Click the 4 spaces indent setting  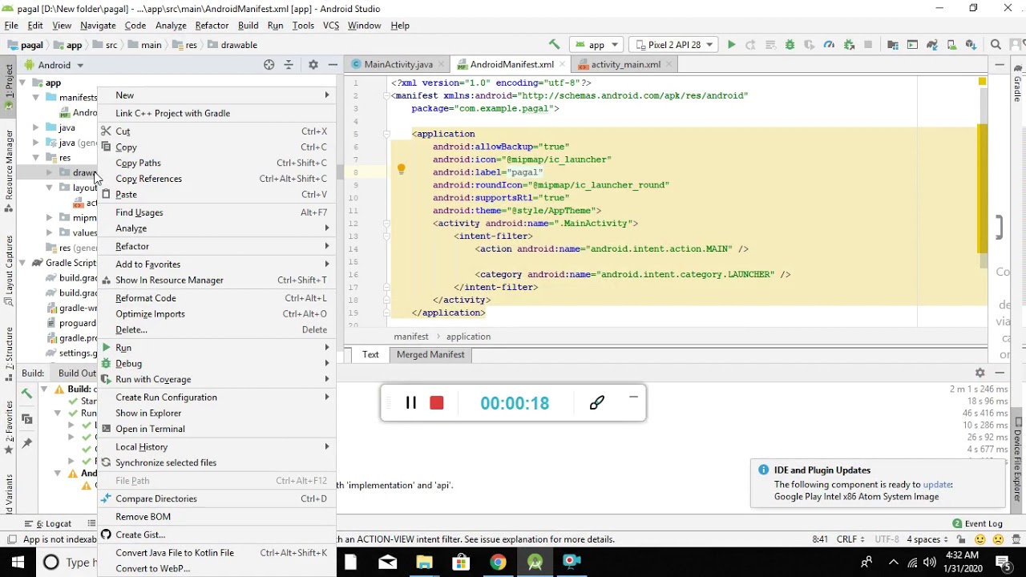[x=927, y=539]
